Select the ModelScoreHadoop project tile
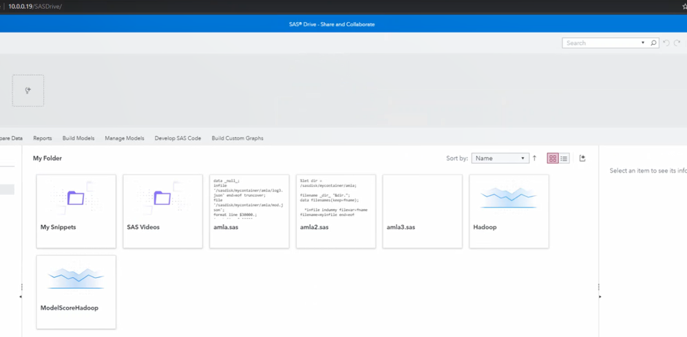 coord(76,292)
